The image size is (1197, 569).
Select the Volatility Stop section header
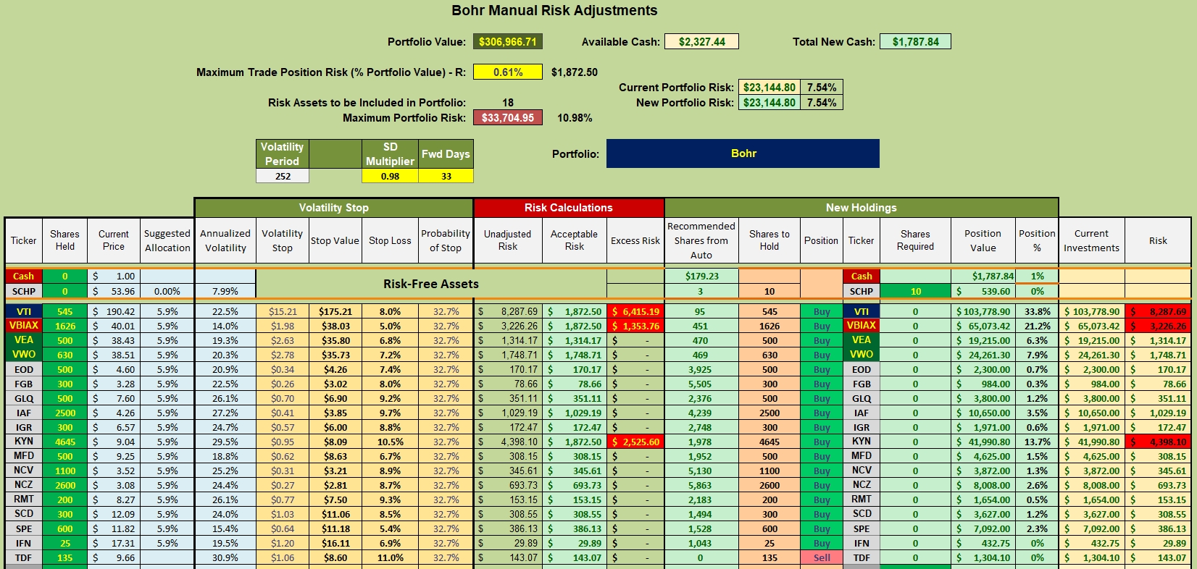(334, 208)
